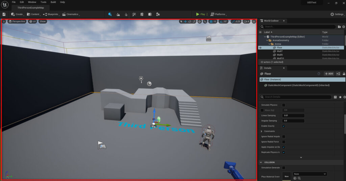The width and height of the screenshot is (346, 181).
Task: Switch to the World Outliner tab
Action: [x=271, y=21]
